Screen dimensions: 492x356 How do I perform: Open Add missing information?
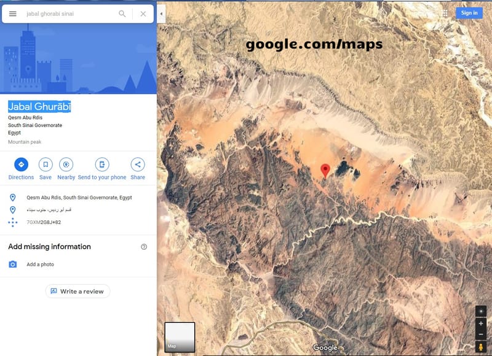tap(49, 246)
